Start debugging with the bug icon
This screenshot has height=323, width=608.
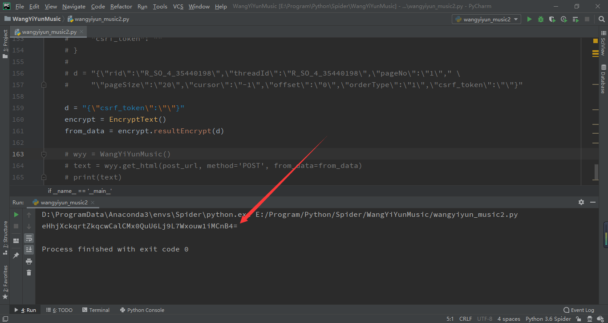[x=541, y=19]
